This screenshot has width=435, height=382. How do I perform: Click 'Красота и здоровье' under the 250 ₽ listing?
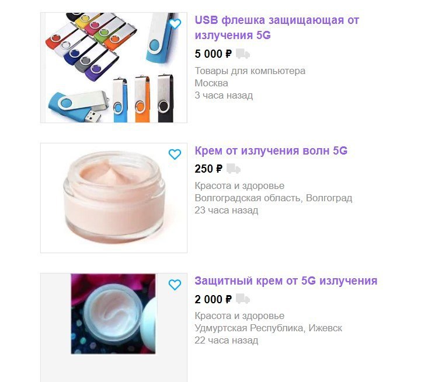(239, 185)
